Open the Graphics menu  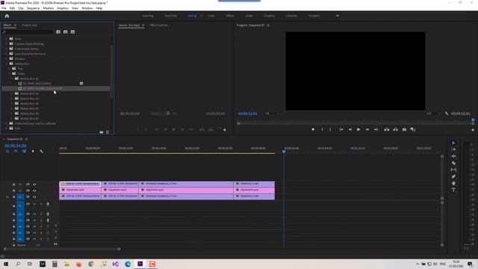pos(63,8)
